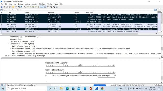Click the Reload capture file icon
Image resolution: width=163 pixels, height=91 pixels.
coord(21,7)
